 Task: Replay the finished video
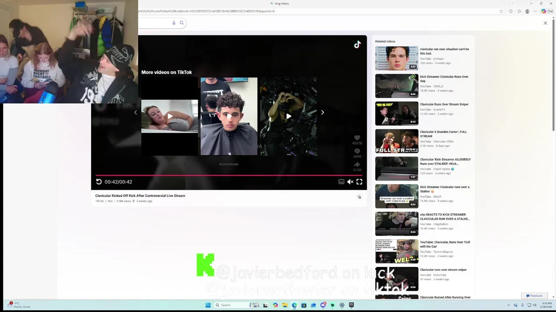[99, 182]
